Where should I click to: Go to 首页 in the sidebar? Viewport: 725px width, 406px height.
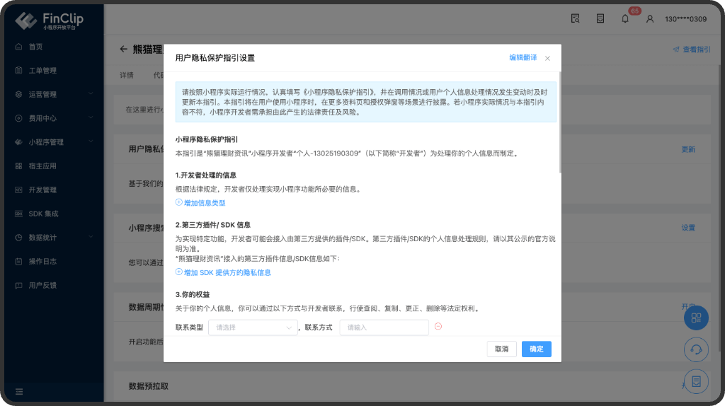[35, 47]
